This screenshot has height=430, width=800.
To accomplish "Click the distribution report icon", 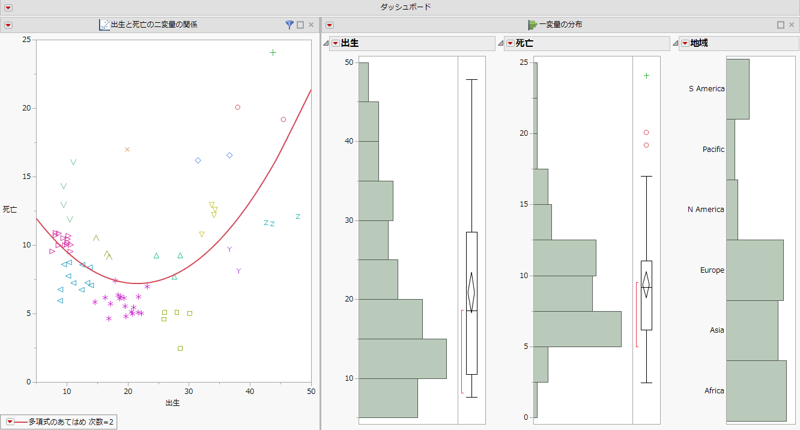I will pos(532,25).
